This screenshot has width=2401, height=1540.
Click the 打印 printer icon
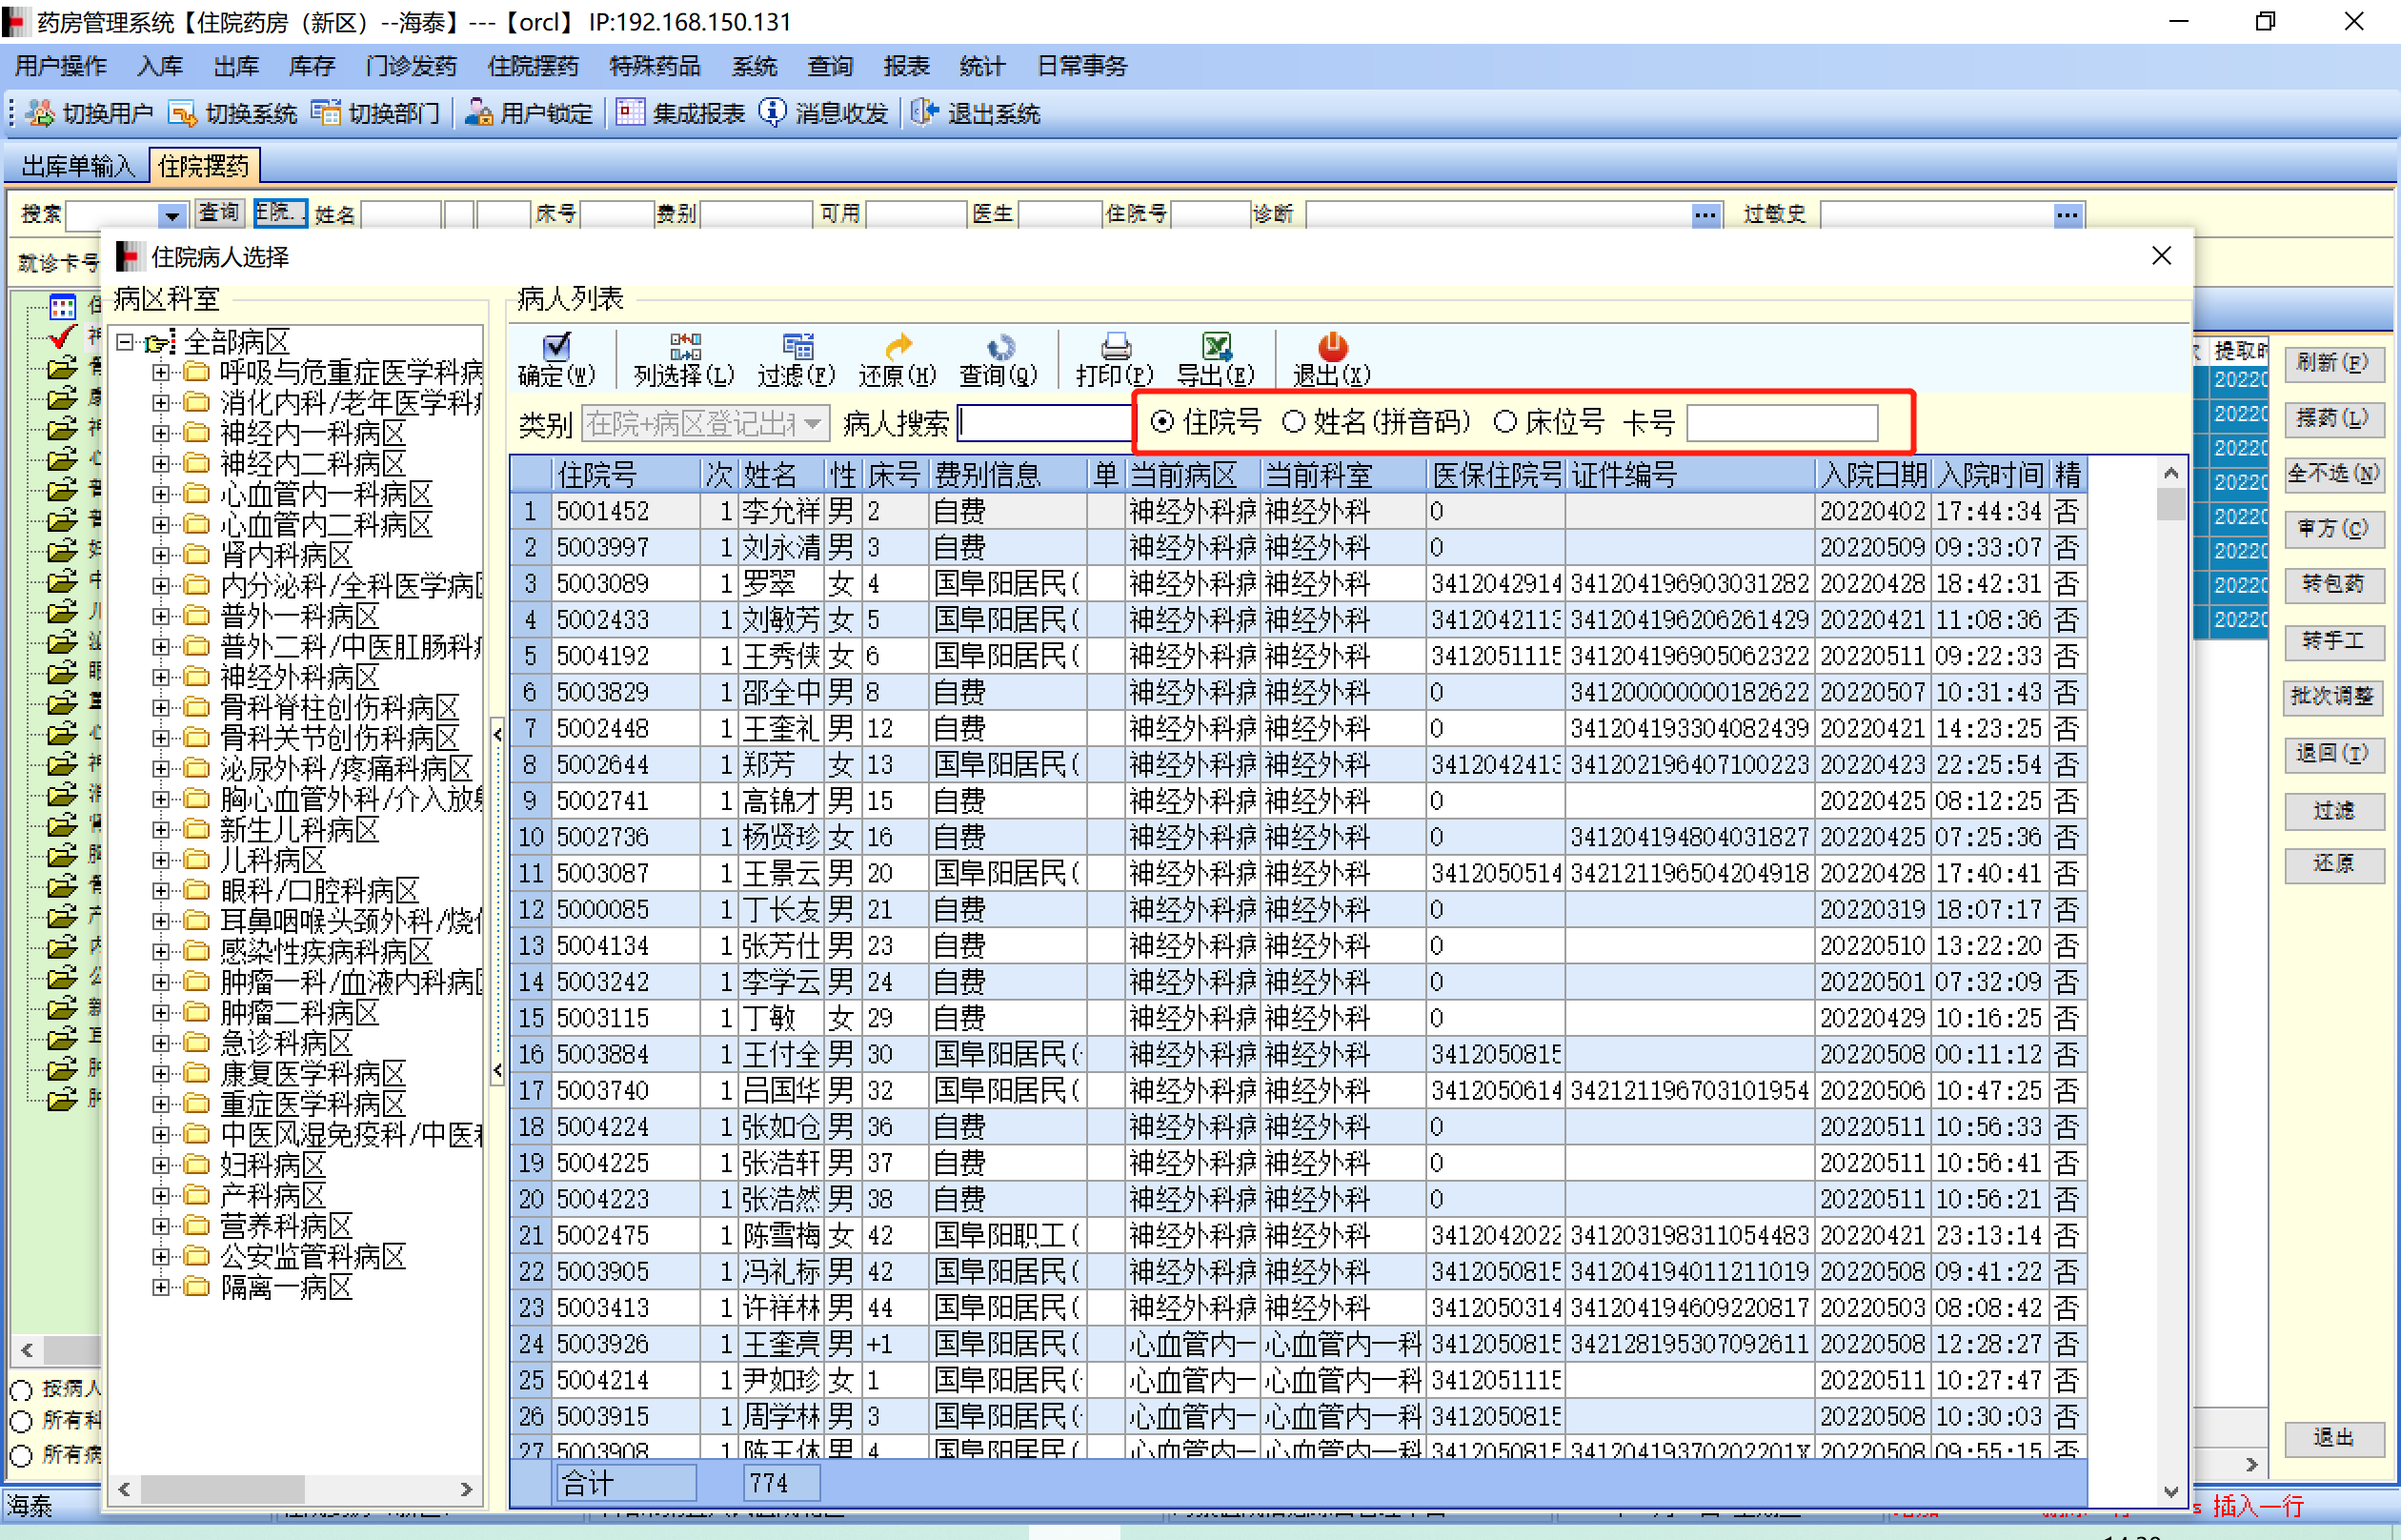1115,347
